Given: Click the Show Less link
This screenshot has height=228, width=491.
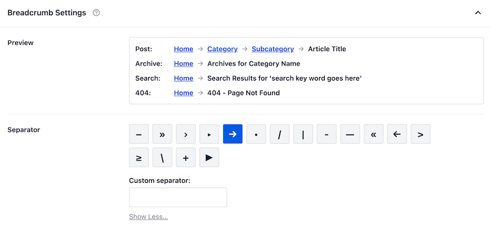Looking at the screenshot, I should [x=148, y=217].
